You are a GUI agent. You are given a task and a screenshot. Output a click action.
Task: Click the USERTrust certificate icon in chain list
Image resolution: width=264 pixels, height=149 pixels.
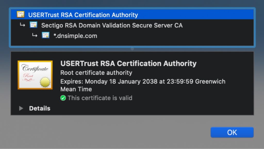coord(20,15)
